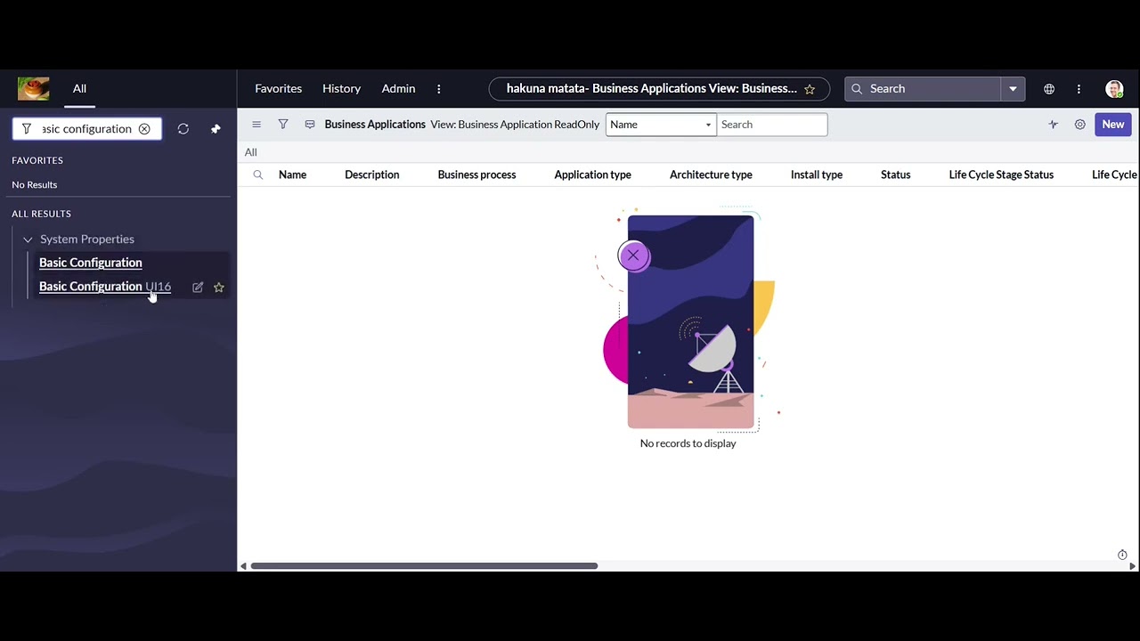
Task: Focus the navigator filter field
Action: [x=87, y=129]
